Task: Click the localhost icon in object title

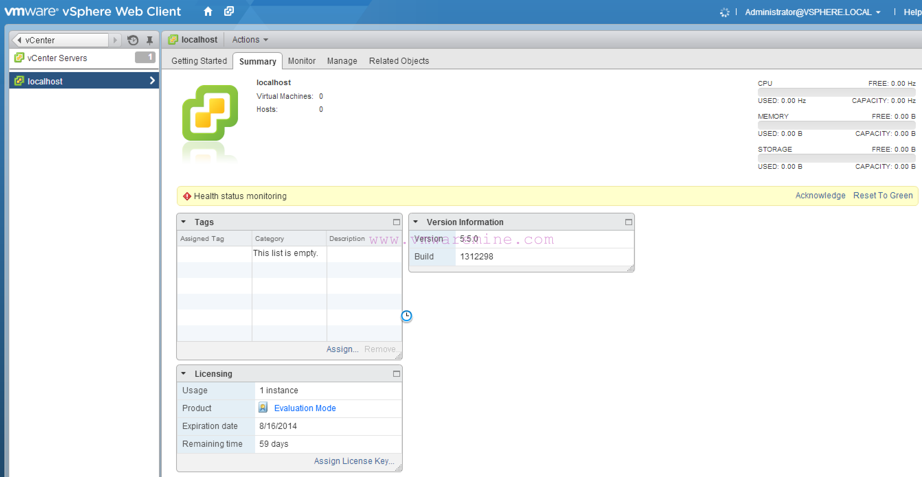Action: pyautogui.click(x=173, y=39)
